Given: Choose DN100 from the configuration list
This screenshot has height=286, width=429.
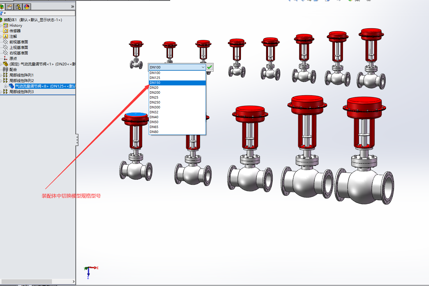Looking at the screenshot, I should [177, 73].
